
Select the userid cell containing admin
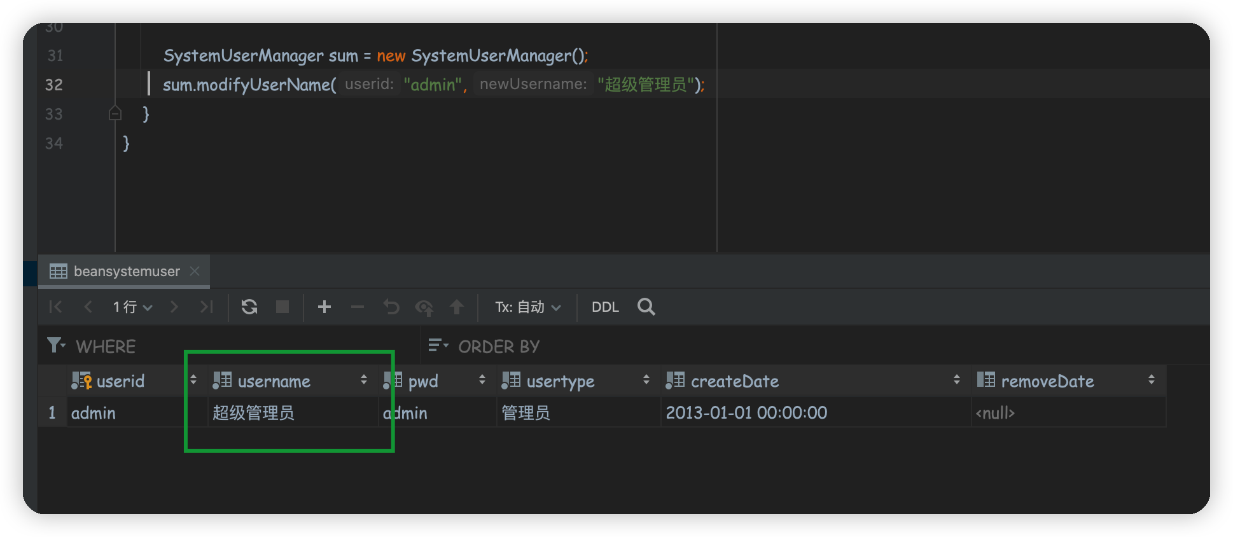click(x=136, y=413)
